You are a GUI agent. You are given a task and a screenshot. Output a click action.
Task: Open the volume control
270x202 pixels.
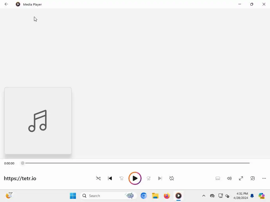click(x=229, y=178)
